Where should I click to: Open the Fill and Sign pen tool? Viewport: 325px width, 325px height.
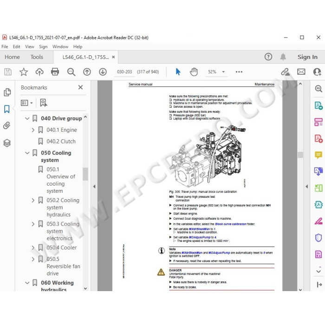[x=318, y=221]
